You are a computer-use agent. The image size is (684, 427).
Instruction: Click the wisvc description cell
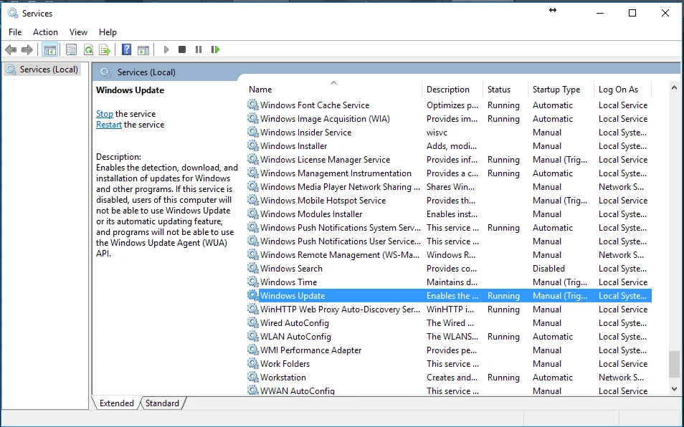[437, 133]
